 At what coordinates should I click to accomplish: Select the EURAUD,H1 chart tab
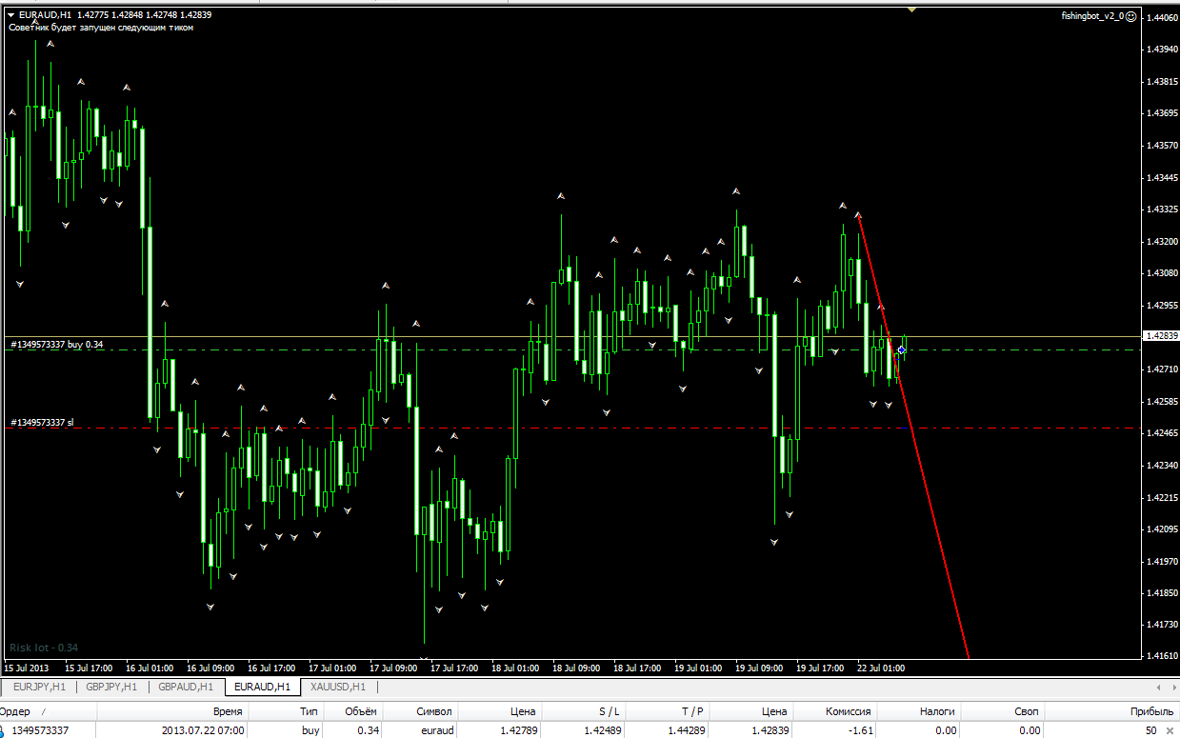(262, 687)
